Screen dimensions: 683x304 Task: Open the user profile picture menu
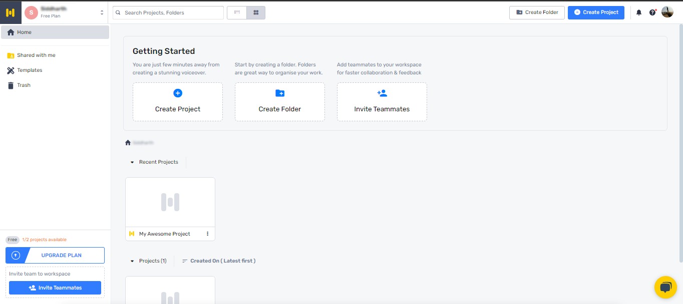(x=667, y=12)
